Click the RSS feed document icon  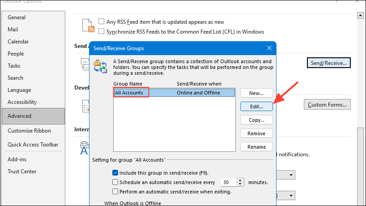coord(88,26)
